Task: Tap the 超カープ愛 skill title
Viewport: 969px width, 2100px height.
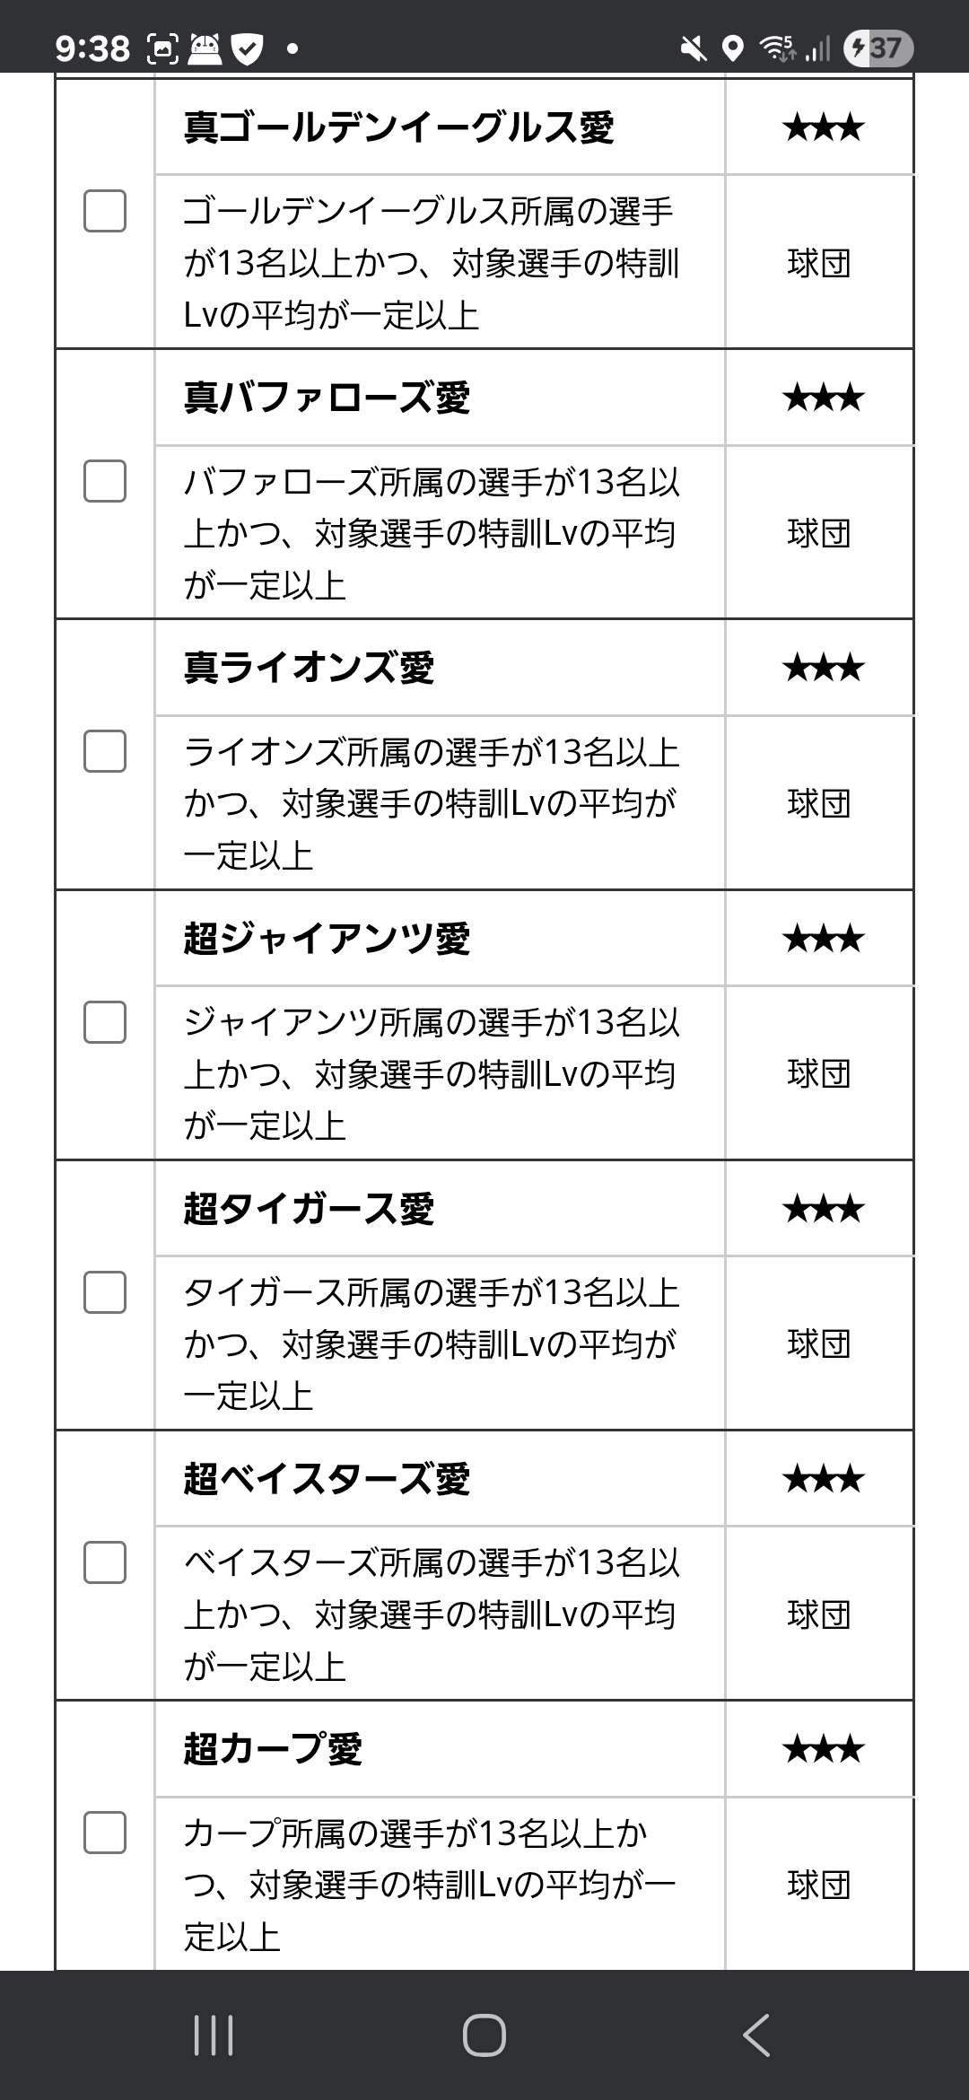Action: [x=273, y=1749]
